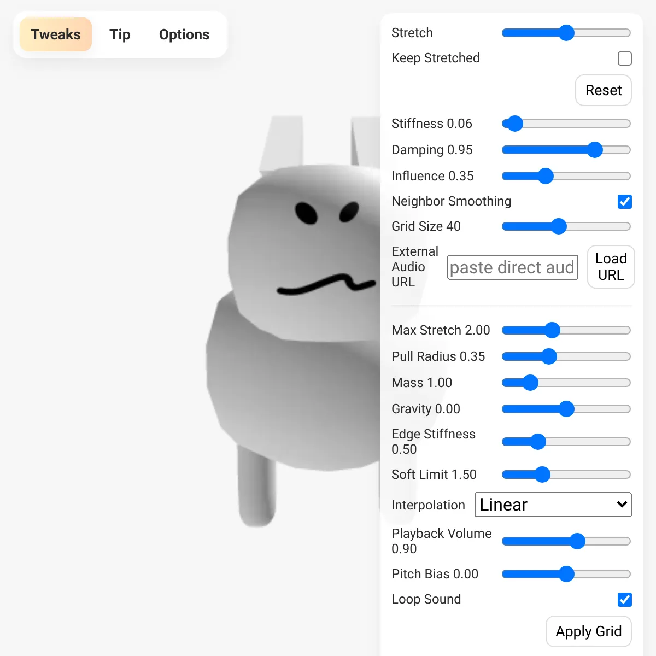Image resolution: width=656 pixels, height=656 pixels.
Task: Disable the Neighbor Smoothing checkbox
Action: (624, 202)
